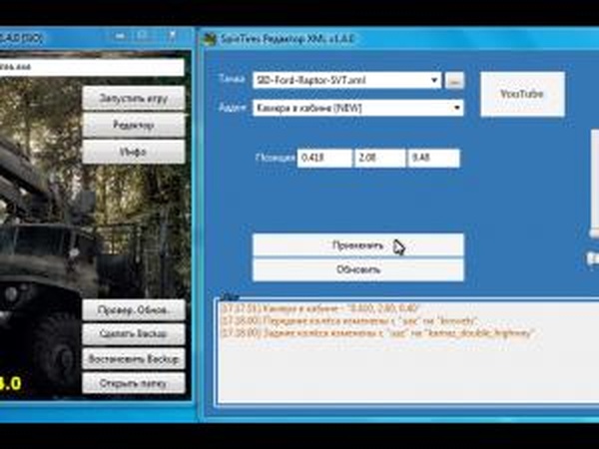Click the SpinTires editor title bar icon
Viewport: 599px width, 449px height.
(211, 40)
